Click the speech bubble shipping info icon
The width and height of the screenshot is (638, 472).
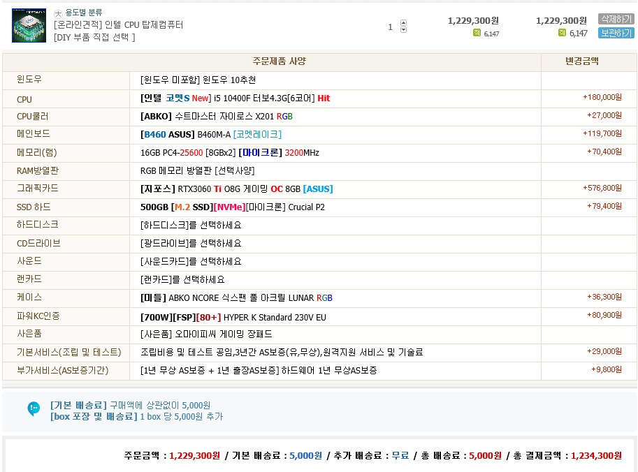[34, 408]
